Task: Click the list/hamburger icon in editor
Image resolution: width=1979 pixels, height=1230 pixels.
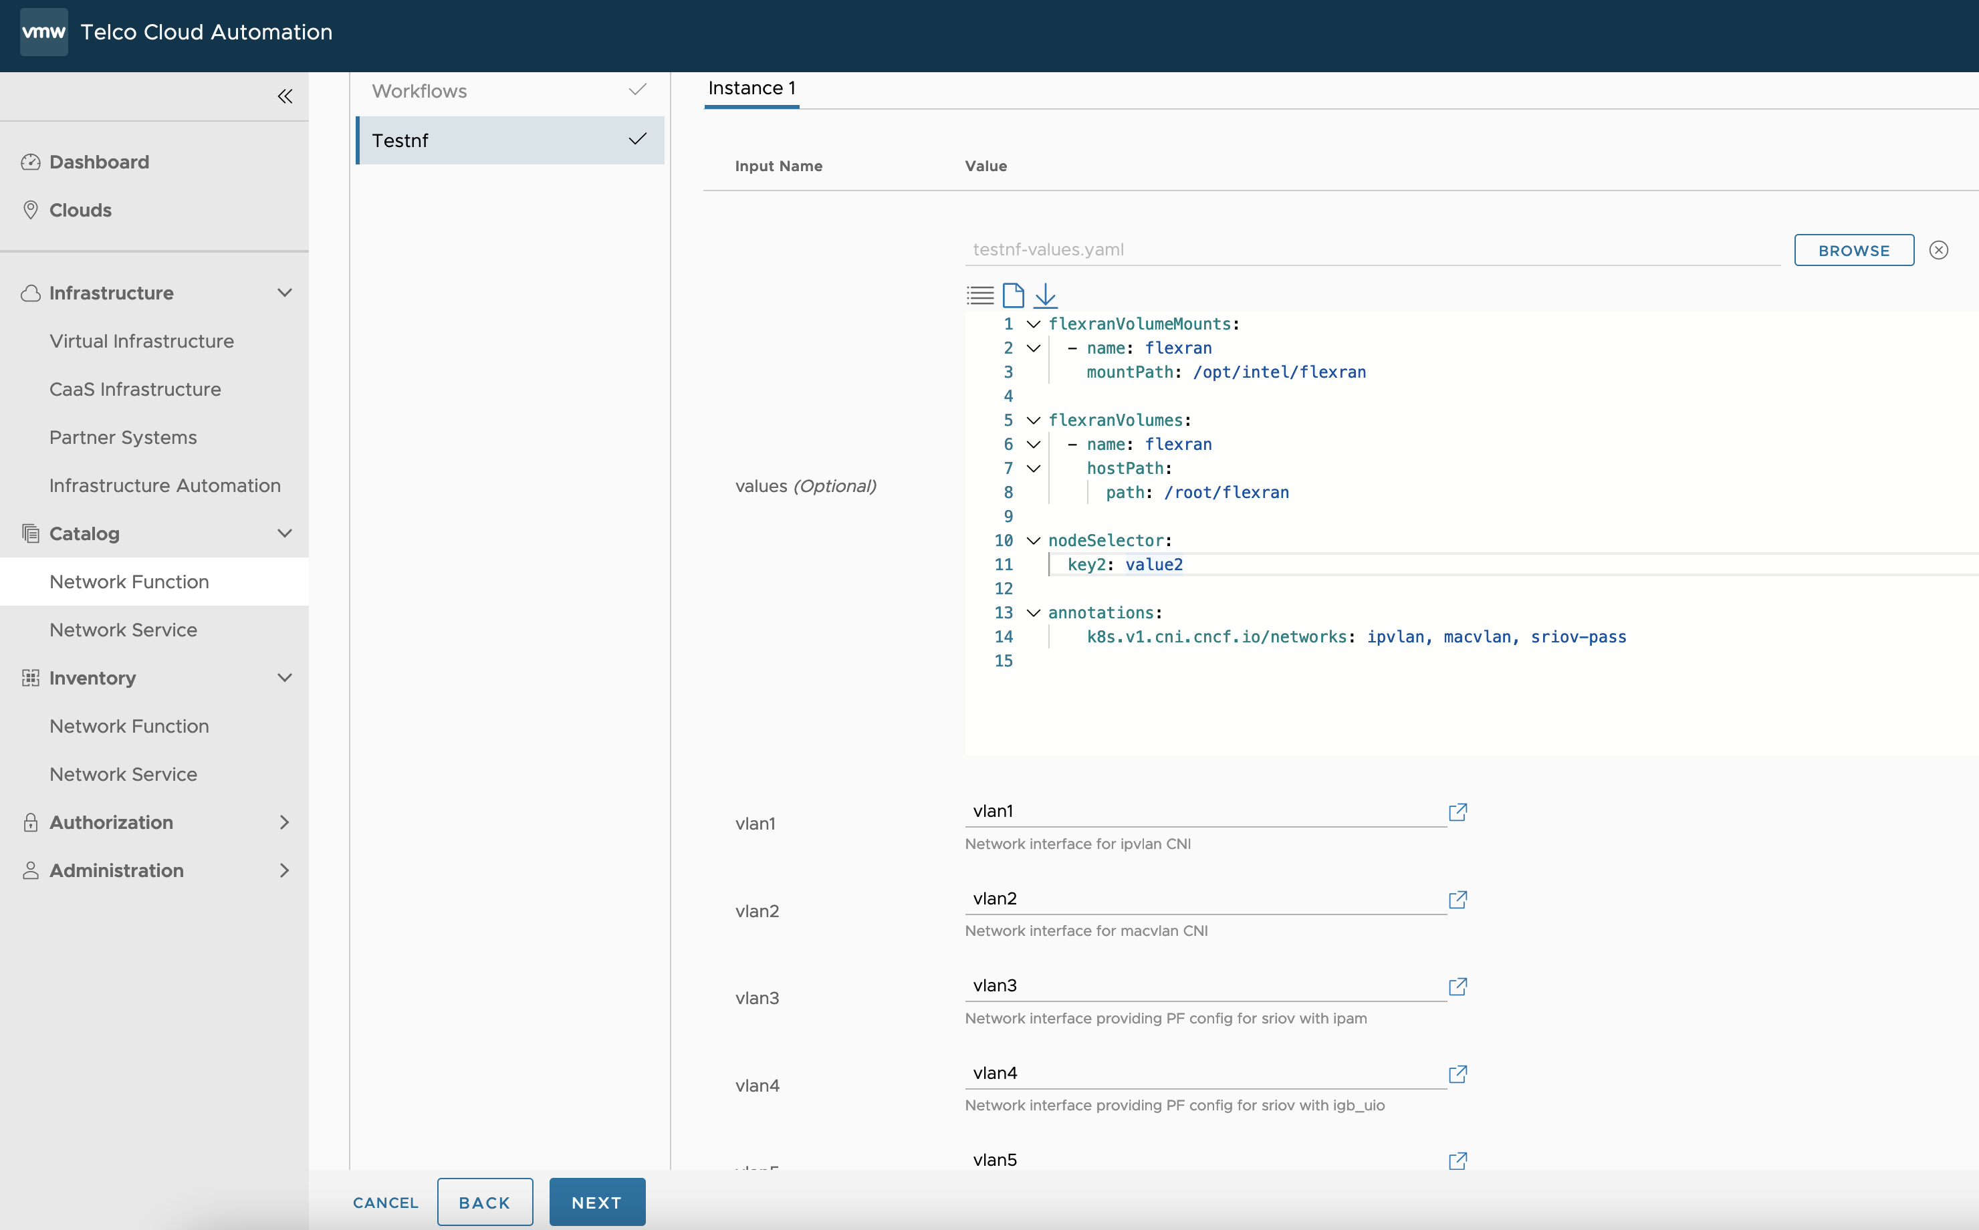Action: tap(980, 295)
